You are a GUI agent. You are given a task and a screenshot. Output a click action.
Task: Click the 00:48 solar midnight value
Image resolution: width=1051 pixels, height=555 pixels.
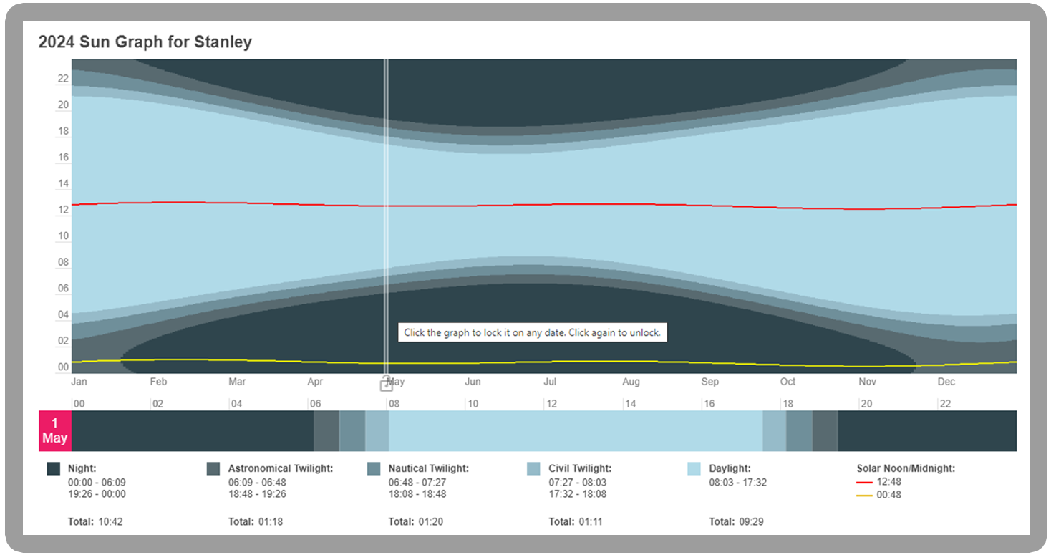889,495
